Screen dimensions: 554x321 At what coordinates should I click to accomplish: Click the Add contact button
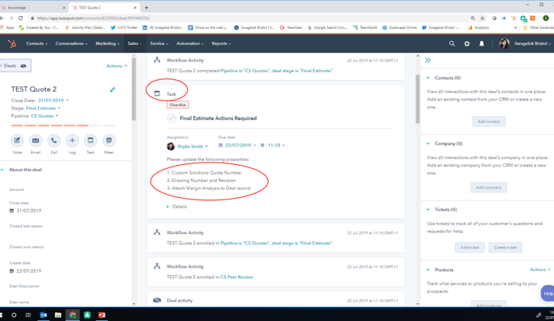[489, 121]
